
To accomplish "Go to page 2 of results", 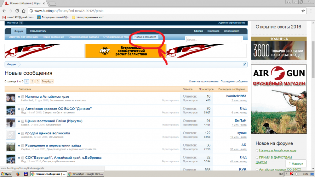I will point(32,81).
